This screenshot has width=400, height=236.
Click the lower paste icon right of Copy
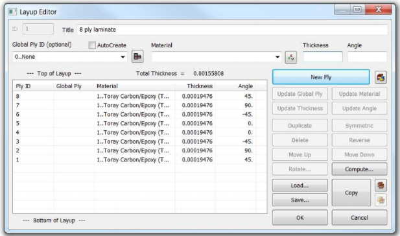(x=381, y=200)
